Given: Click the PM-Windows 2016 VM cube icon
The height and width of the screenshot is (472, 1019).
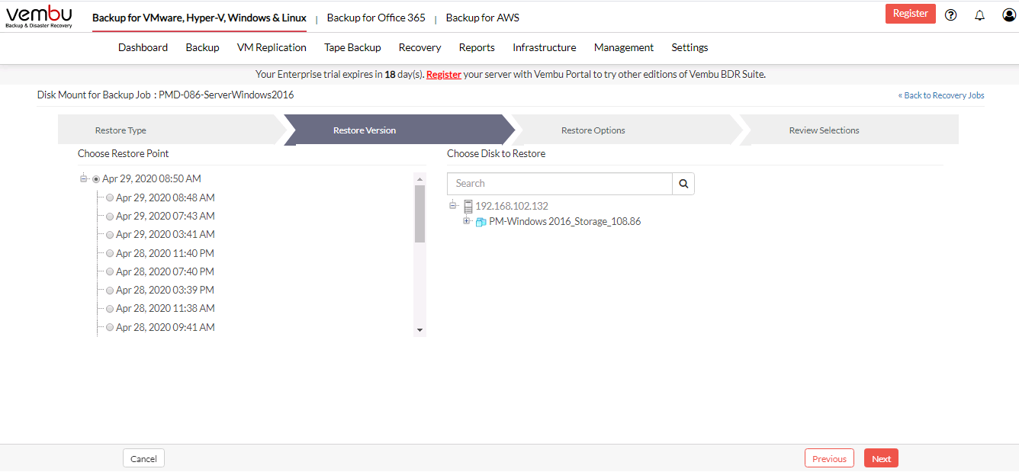Looking at the screenshot, I should click(481, 222).
